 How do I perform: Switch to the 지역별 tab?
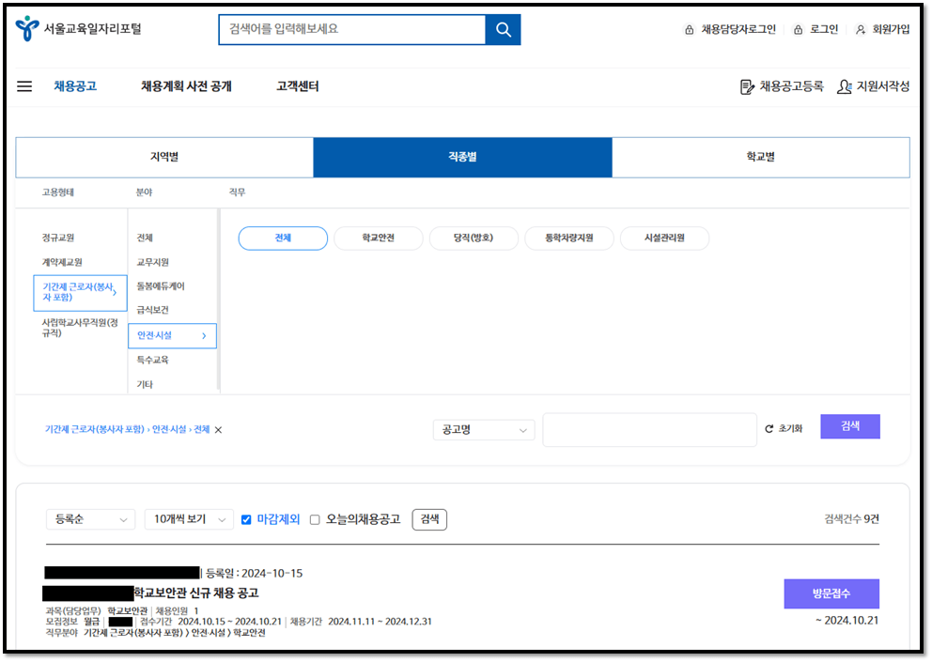tap(164, 157)
